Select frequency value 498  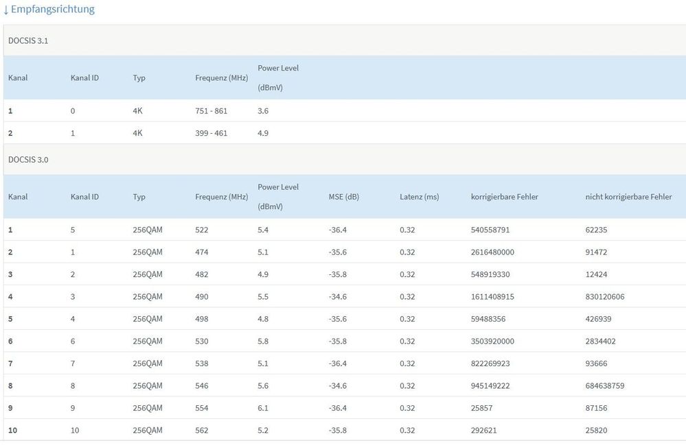[202, 319]
